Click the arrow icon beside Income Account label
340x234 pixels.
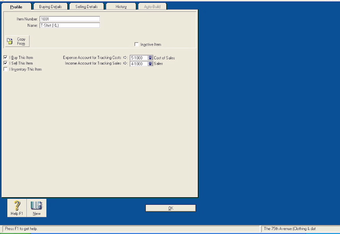tap(125, 63)
